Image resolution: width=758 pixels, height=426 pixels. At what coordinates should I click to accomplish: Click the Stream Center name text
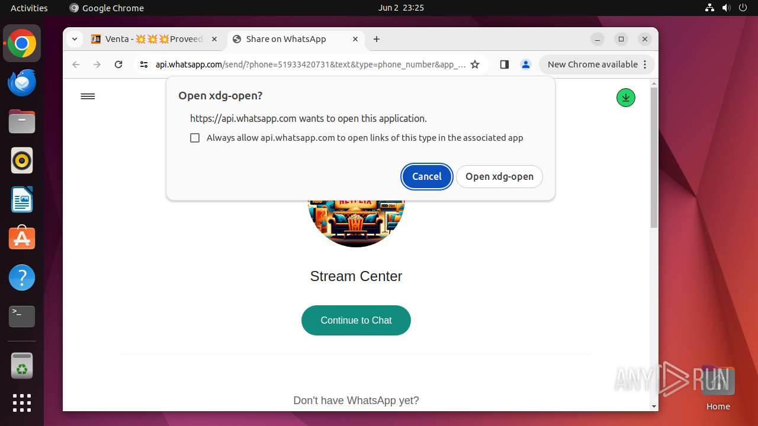356,276
